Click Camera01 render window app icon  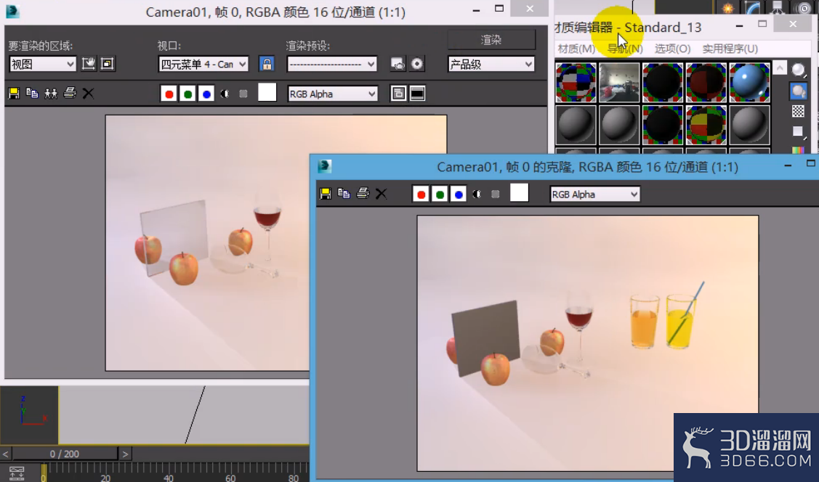[x=12, y=11]
